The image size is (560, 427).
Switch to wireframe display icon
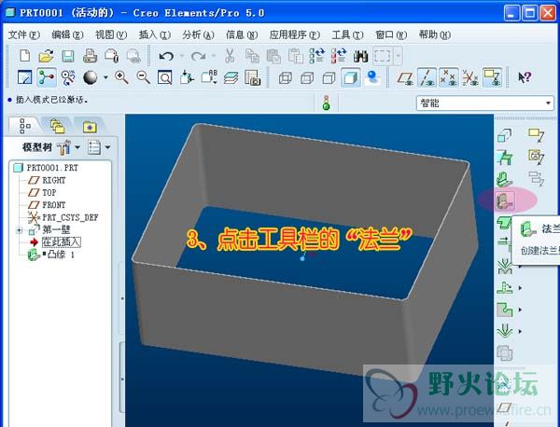[286, 77]
